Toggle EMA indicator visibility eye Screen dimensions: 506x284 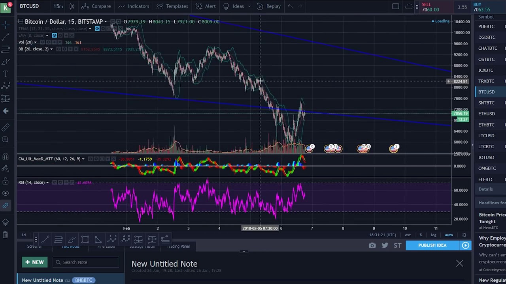click(54, 35)
